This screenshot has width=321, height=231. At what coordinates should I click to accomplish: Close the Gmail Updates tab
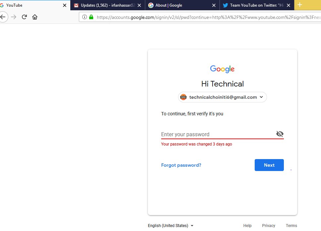pyautogui.click(x=139, y=5)
